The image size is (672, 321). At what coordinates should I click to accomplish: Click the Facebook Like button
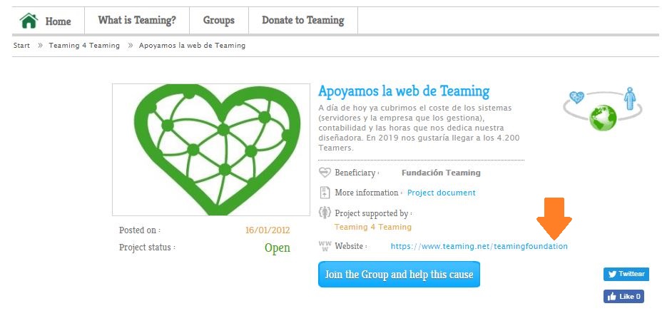623,297
